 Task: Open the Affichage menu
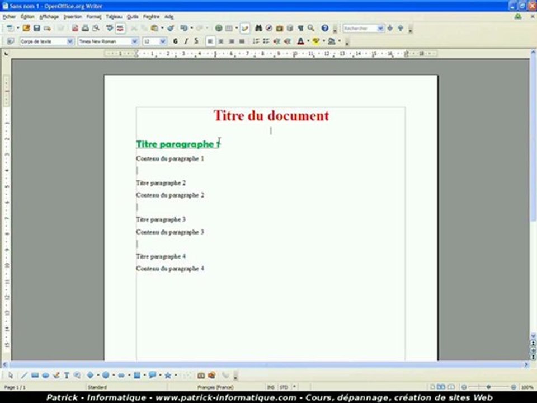[49, 16]
